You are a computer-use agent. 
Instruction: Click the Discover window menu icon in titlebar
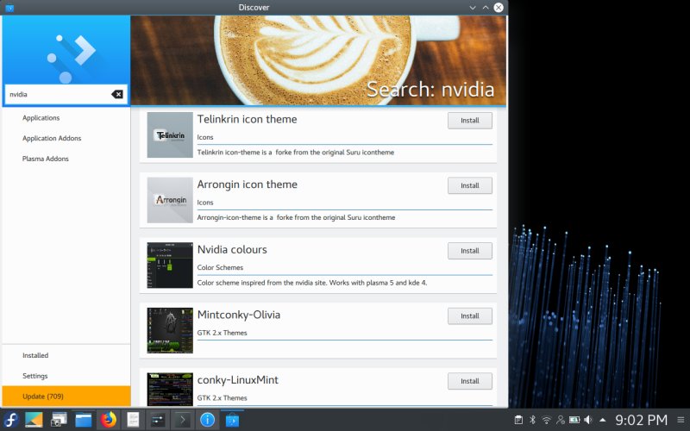[x=9, y=8]
